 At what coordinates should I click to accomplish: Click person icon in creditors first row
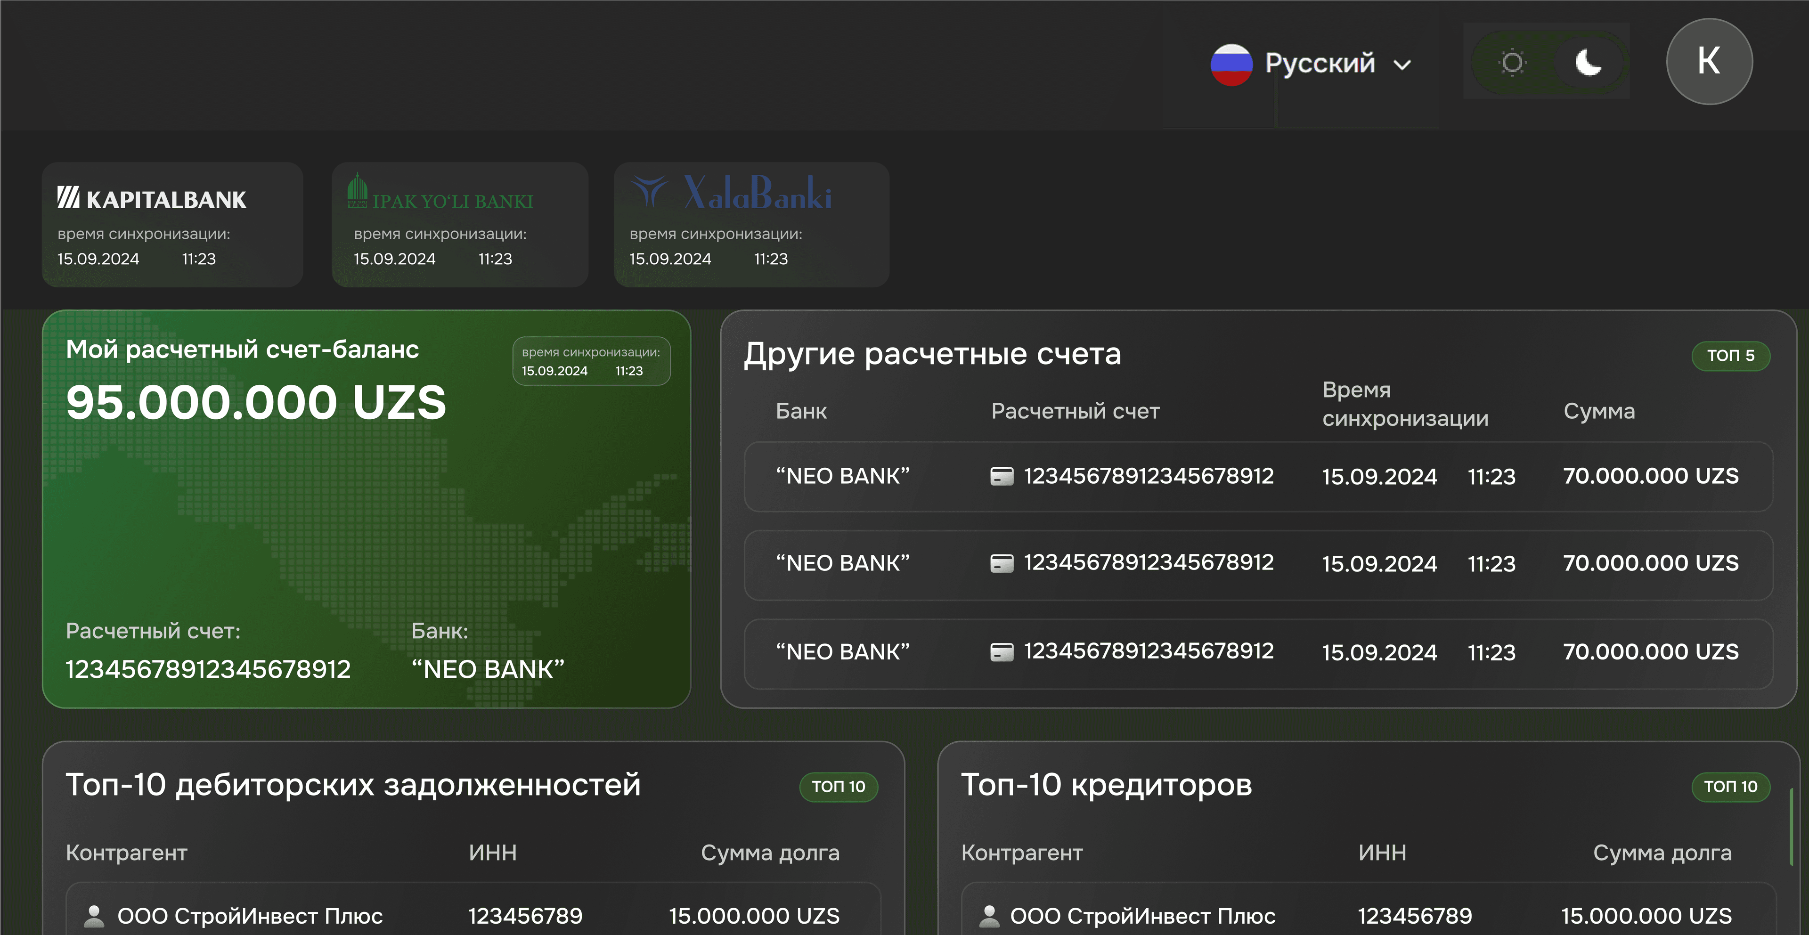point(989,915)
